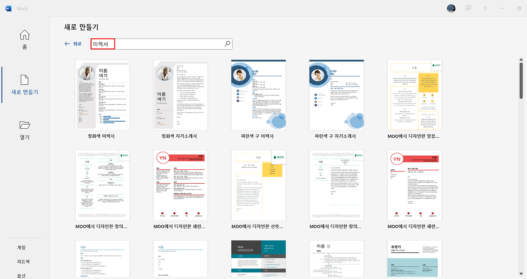Open the folder icon for Open
The height and width of the screenshot is (279, 527).
tap(25, 125)
